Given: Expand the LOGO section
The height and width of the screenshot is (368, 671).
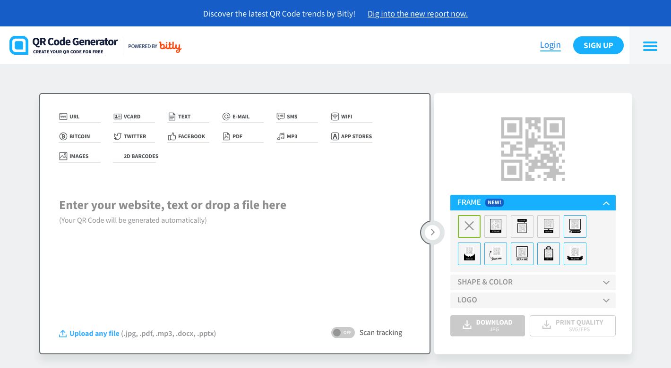Looking at the screenshot, I should tap(533, 300).
